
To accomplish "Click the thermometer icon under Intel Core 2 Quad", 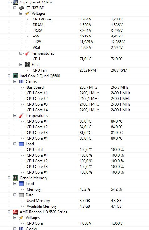I will [21, 116].
